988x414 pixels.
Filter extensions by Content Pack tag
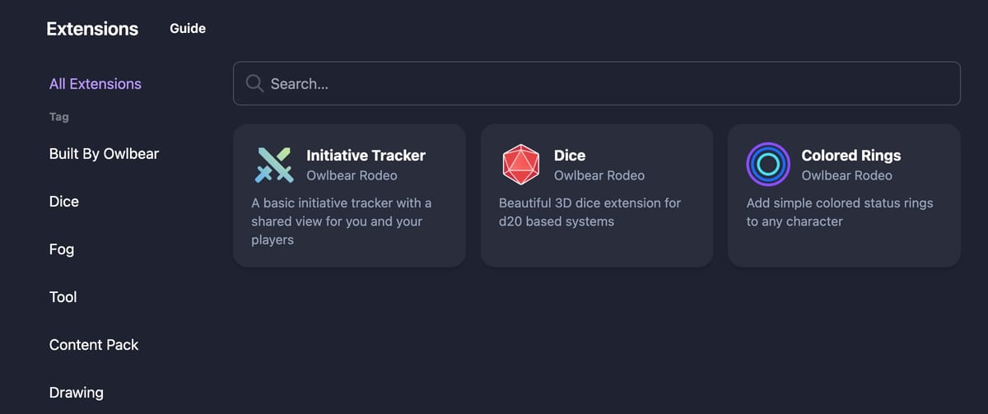pyautogui.click(x=94, y=345)
